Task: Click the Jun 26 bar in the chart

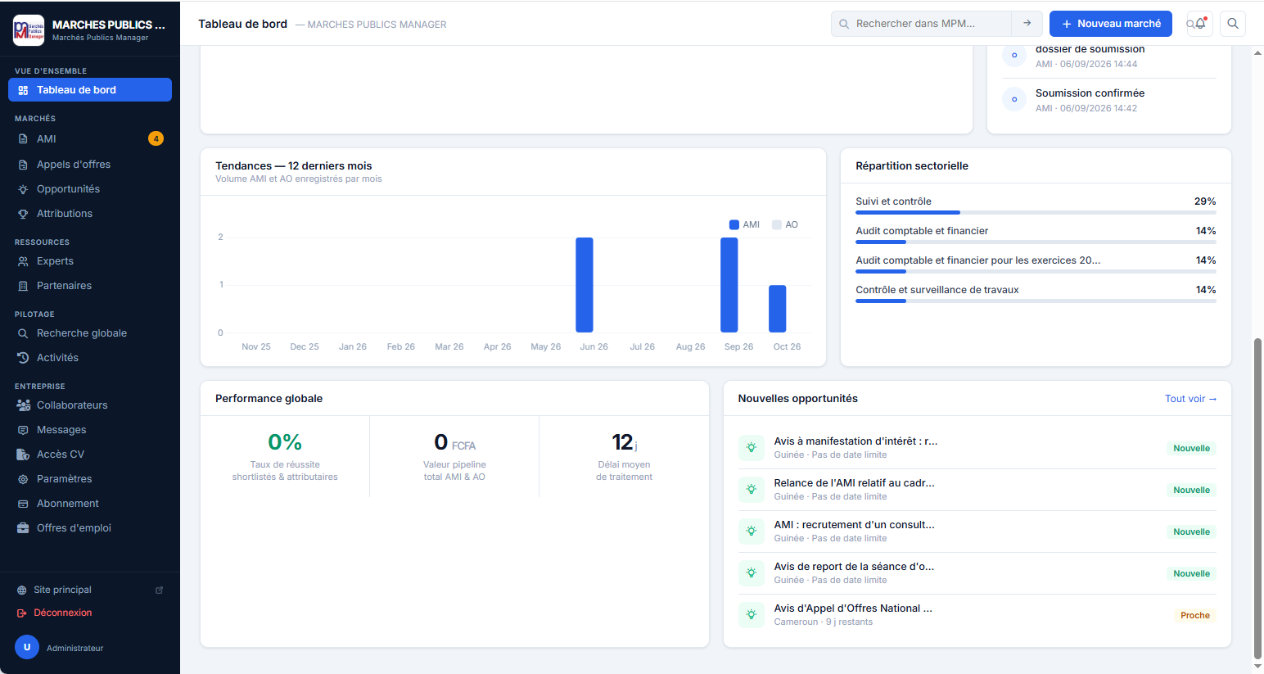Action: click(585, 285)
